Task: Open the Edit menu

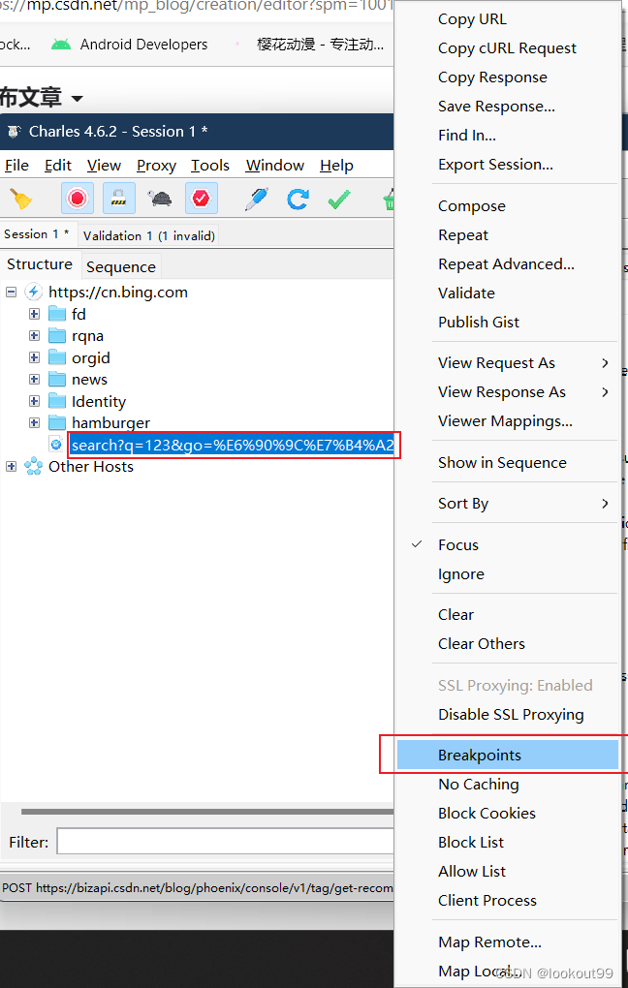Action: [x=58, y=165]
